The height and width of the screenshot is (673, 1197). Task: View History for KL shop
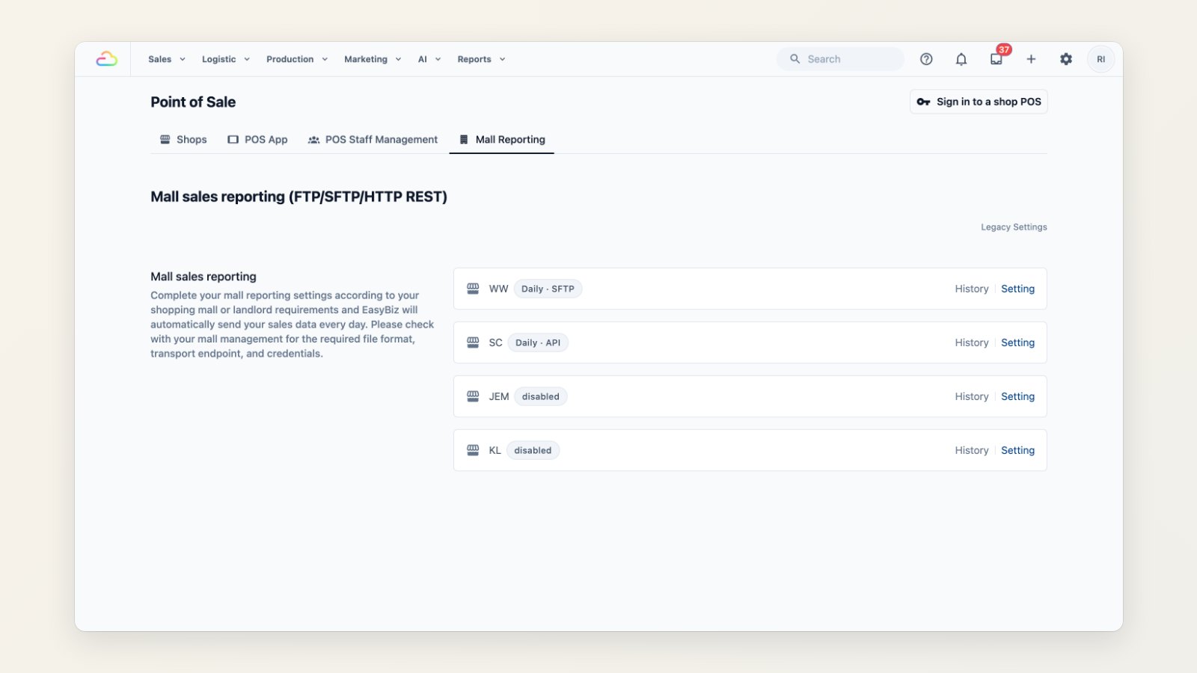(971, 450)
